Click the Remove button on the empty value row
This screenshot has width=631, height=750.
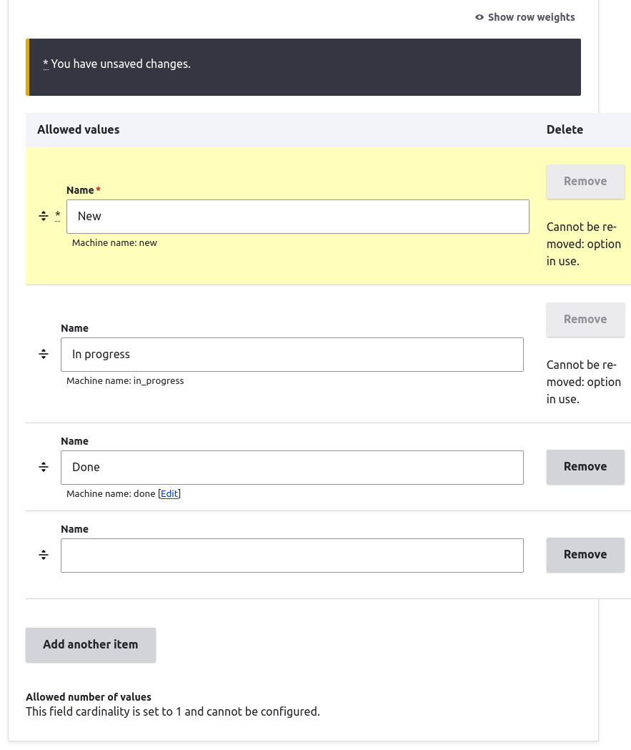pos(585,554)
